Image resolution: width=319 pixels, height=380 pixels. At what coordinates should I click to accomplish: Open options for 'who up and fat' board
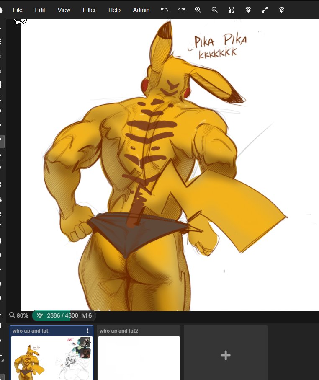tap(87, 331)
